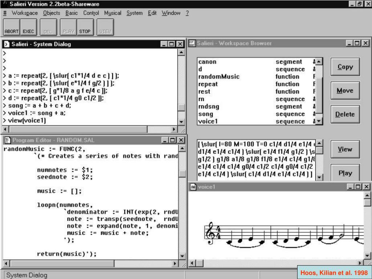Open the Basic menu
The image size is (372, 279).
click(72, 13)
